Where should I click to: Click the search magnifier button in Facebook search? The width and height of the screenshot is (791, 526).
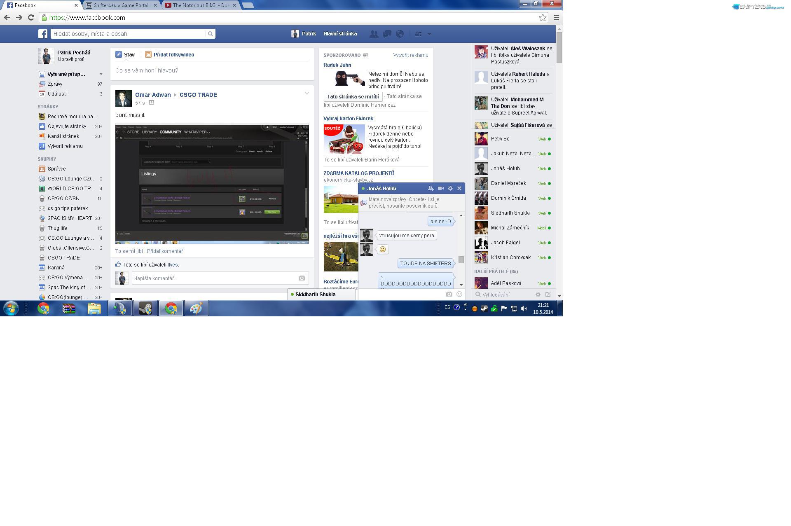(210, 34)
